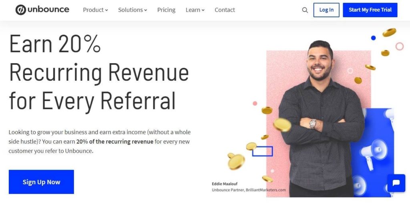Click the pink ring decoration
The width and height of the screenshot is (410, 203).
[x=399, y=46]
